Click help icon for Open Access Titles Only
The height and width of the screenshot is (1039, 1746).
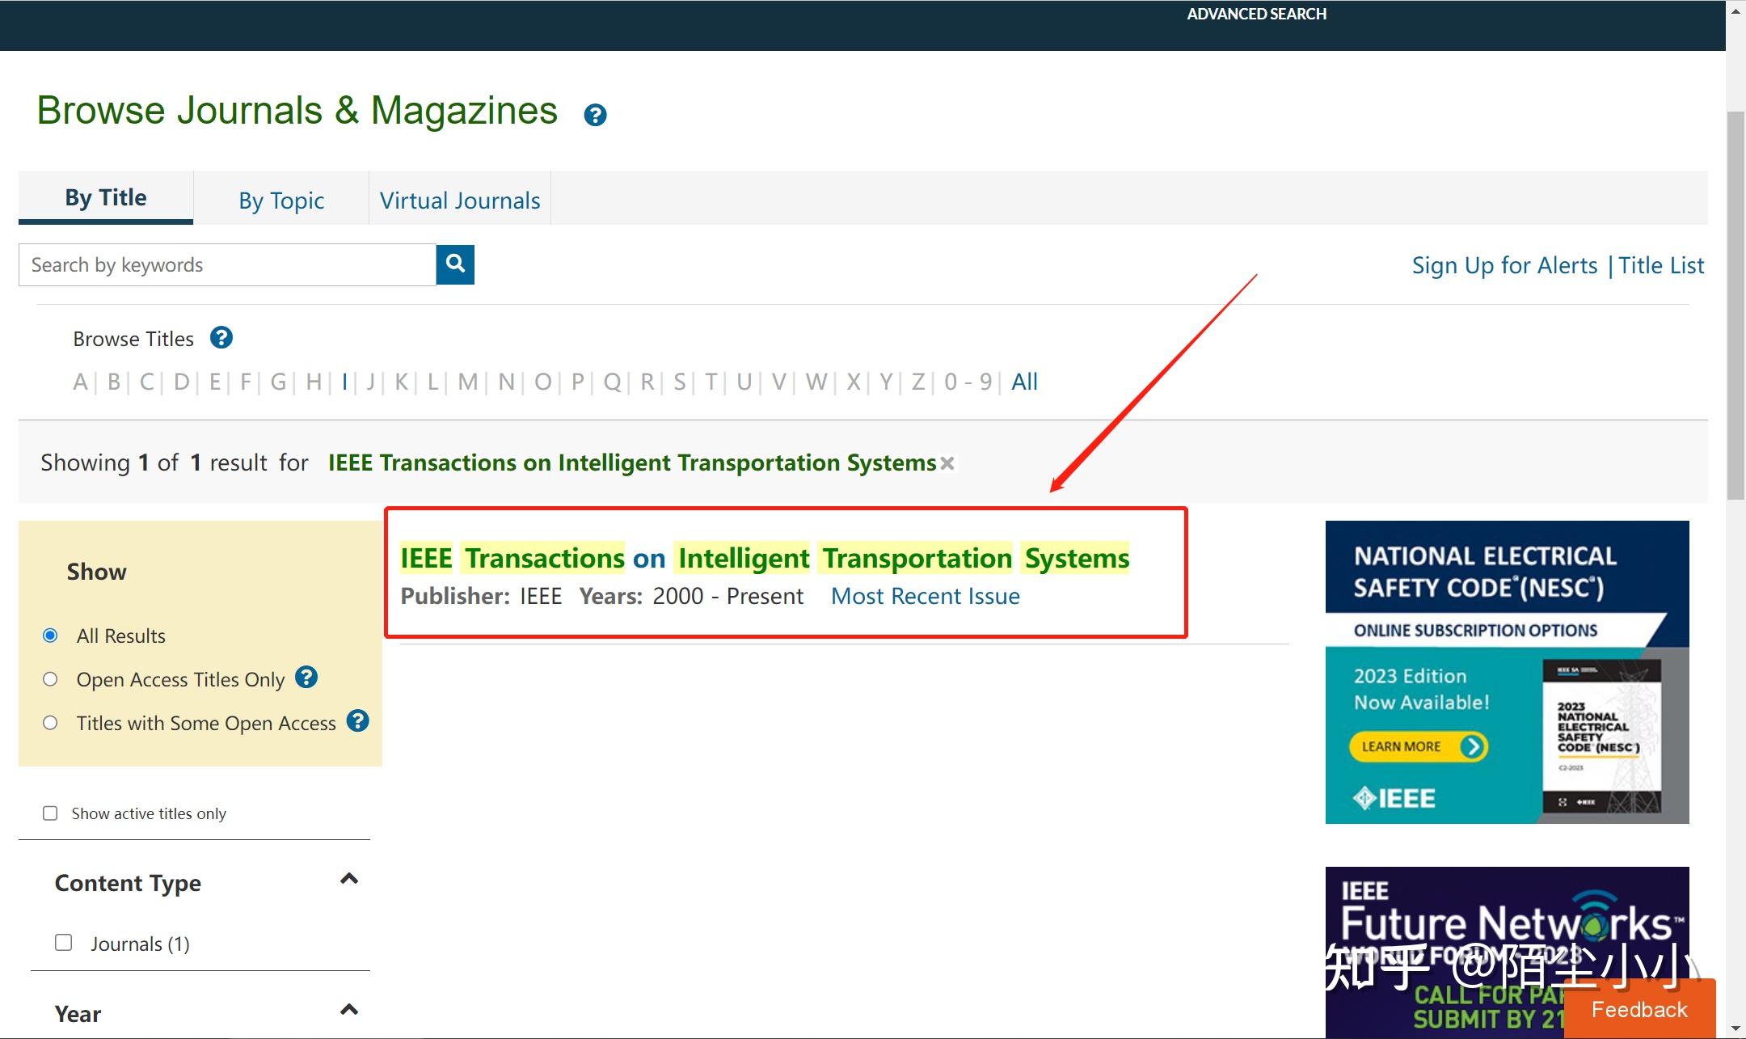[306, 678]
